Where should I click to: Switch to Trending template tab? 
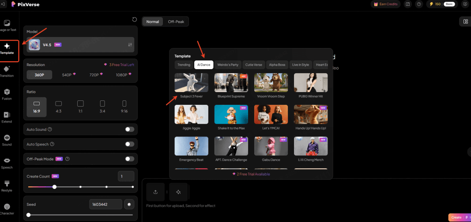coord(184,65)
